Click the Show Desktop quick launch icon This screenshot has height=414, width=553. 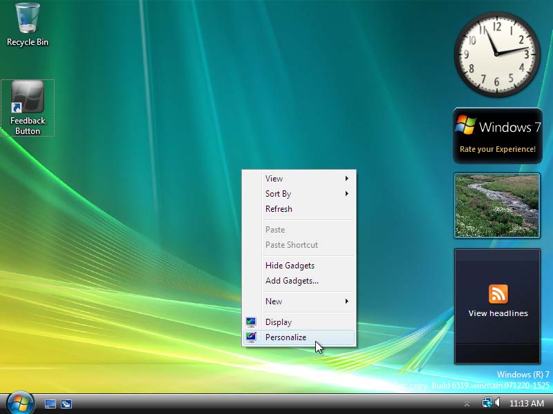pyautogui.click(x=50, y=404)
